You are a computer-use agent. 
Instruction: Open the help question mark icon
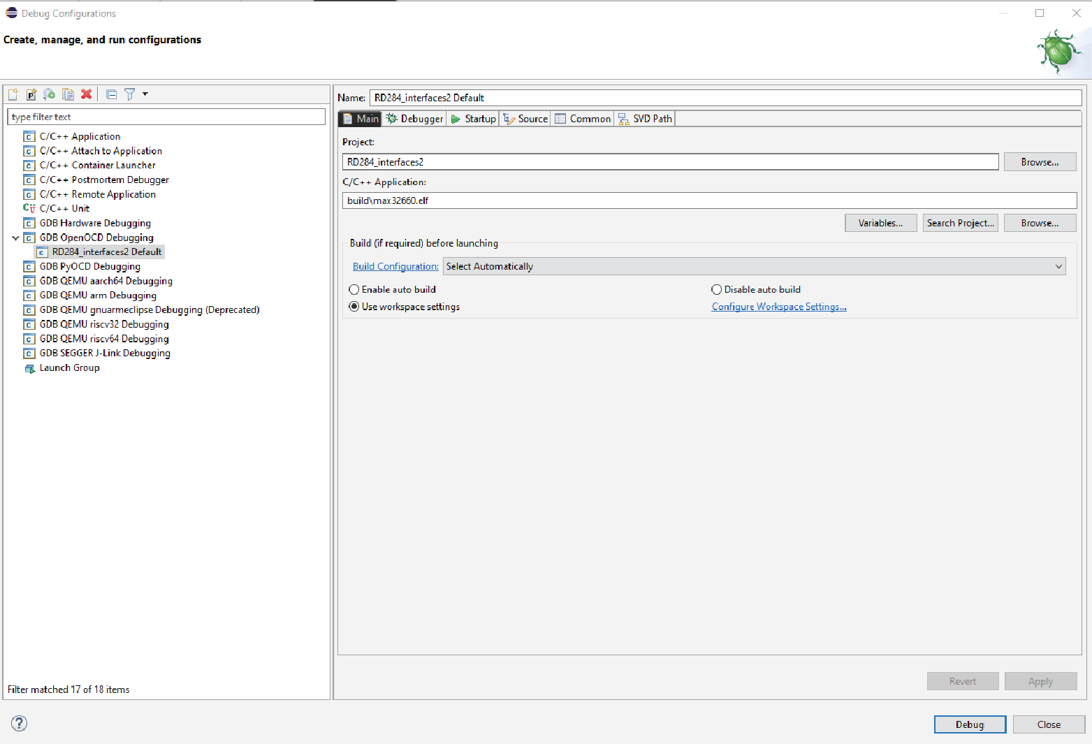(20, 723)
